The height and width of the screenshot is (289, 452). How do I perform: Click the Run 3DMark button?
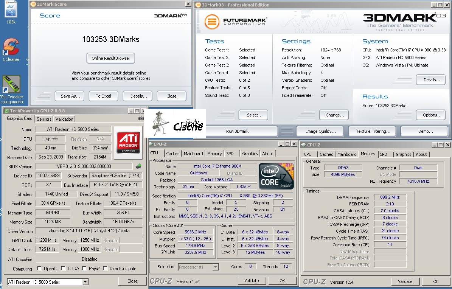[237, 131]
